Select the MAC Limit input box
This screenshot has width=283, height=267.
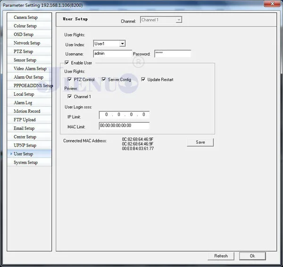point(124,125)
